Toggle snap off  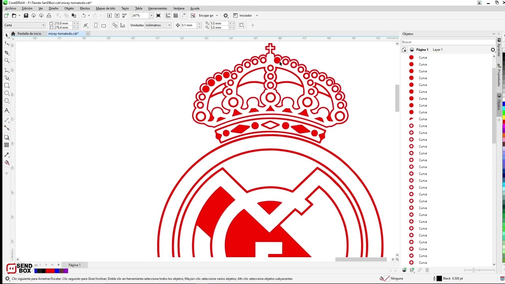tap(193, 15)
